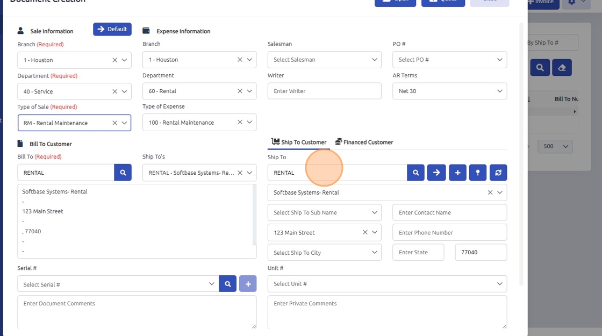
Task: Open the Select Serial # dropdown
Action: [x=118, y=284]
